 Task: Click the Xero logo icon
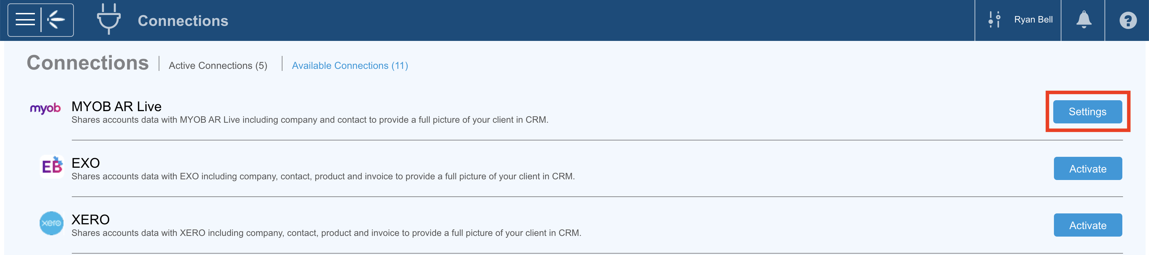point(51,223)
